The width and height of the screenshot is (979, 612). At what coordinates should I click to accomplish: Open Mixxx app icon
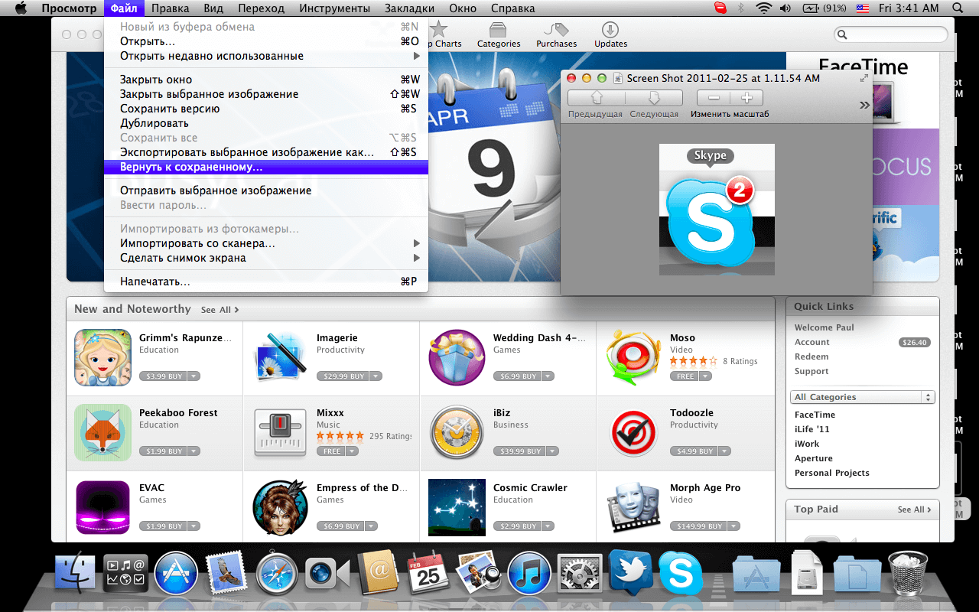(280, 432)
